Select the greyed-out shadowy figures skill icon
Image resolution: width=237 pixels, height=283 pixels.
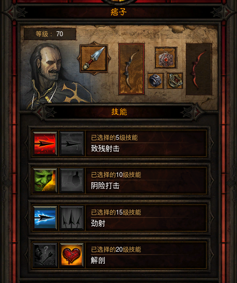click(72, 180)
